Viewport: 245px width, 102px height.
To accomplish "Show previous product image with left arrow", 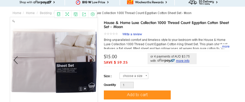I will 16,60.
